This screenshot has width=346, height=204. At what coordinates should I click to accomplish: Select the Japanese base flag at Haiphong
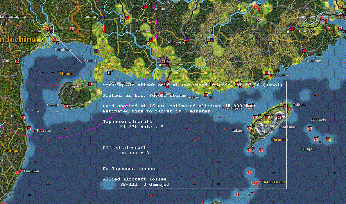point(54,40)
